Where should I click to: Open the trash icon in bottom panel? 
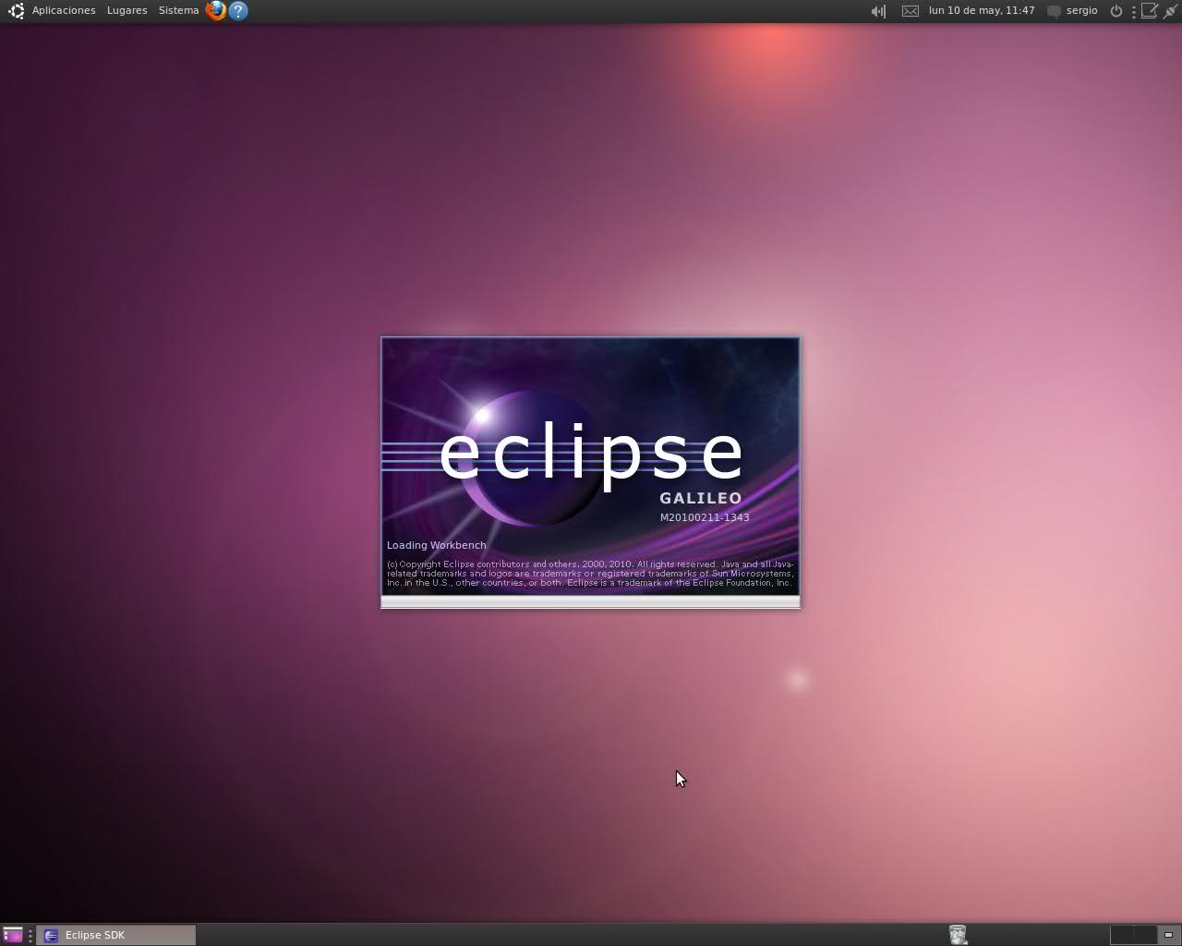(958, 935)
